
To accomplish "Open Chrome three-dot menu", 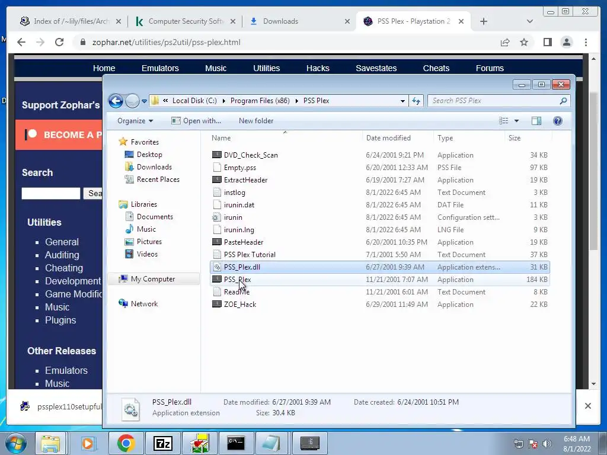I will 586,42.
